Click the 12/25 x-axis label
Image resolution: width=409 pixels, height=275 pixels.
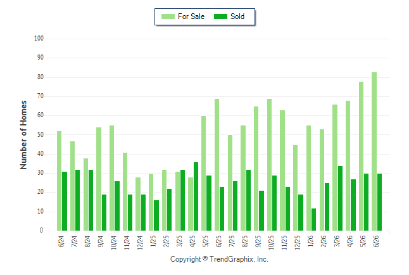click(298, 243)
